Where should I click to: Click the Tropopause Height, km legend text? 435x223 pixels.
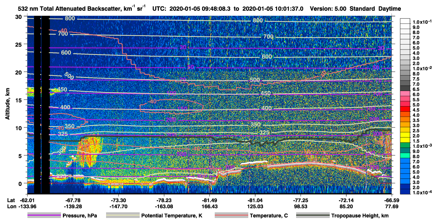pyautogui.click(x=360, y=216)
